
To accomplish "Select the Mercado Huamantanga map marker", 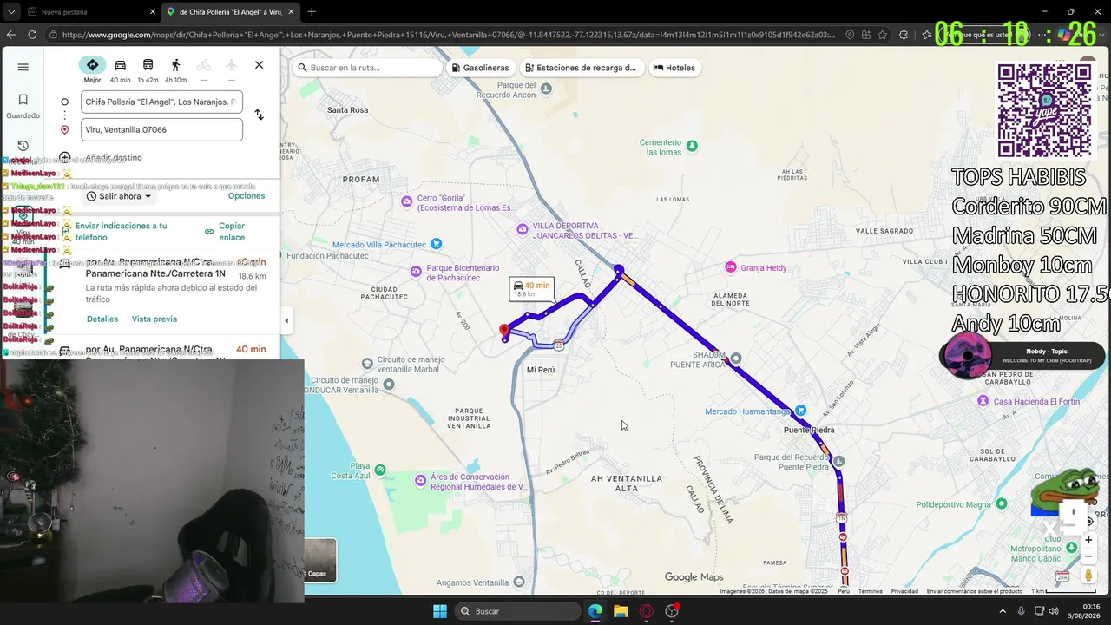I will click(800, 411).
